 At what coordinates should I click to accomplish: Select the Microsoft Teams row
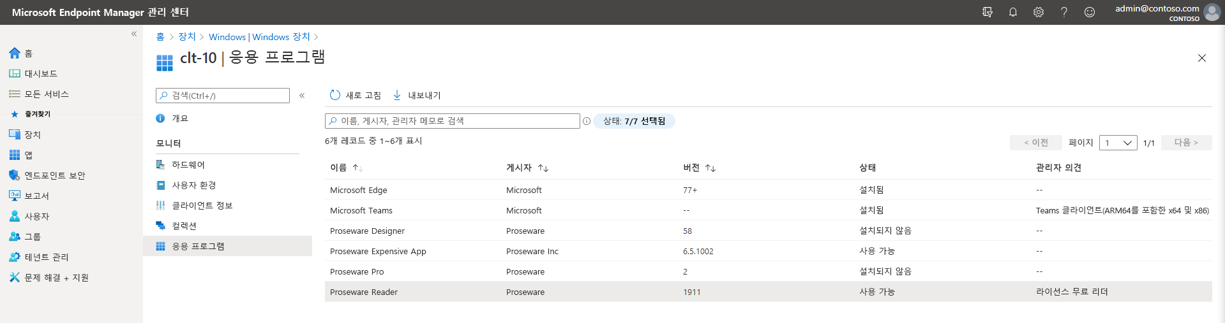(769, 210)
